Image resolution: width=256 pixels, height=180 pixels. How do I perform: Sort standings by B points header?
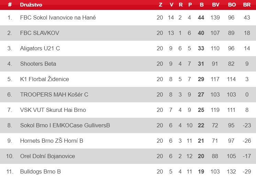click(202, 5)
